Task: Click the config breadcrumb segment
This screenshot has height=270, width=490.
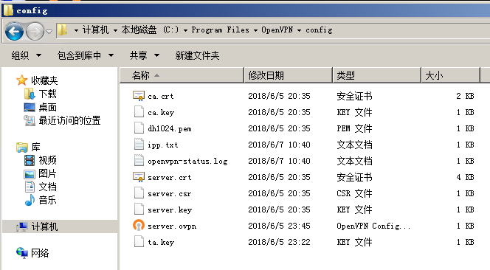Action: click(x=319, y=30)
